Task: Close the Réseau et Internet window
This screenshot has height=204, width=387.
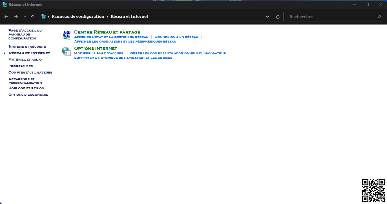Action: click(x=380, y=5)
